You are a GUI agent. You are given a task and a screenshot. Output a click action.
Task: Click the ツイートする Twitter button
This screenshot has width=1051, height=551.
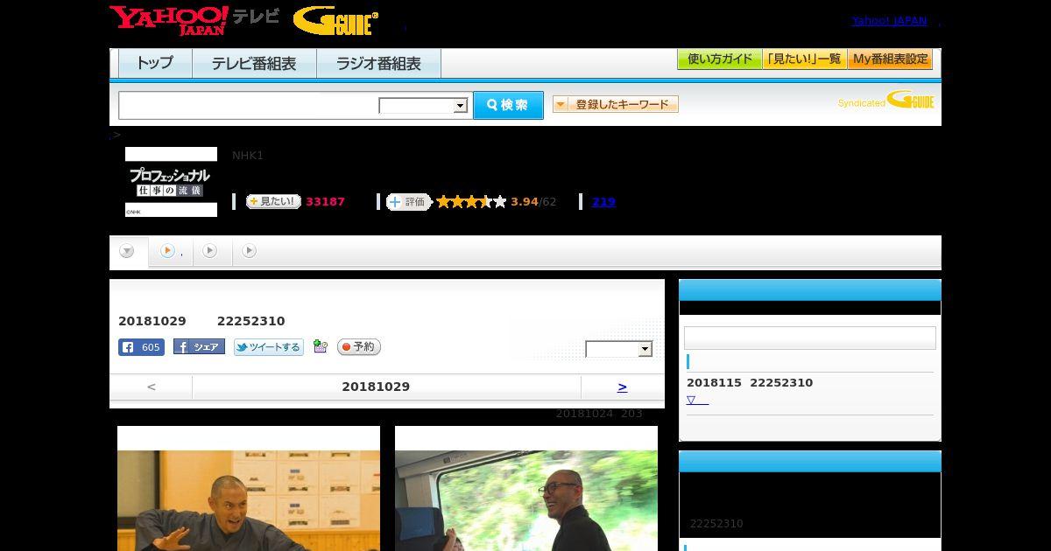point(269,347)
